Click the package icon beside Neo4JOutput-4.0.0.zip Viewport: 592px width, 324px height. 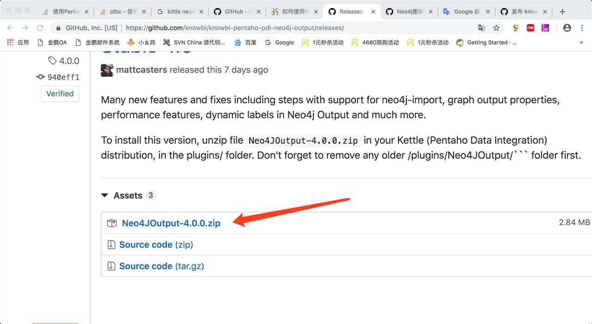pyautogui.click(x=111, y=223)
